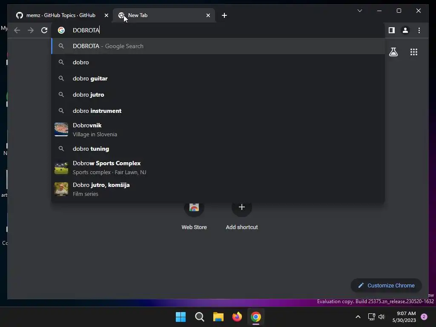
Task: Choose 'dobro guitar' suggestion
Action: (x=218, y=78)
